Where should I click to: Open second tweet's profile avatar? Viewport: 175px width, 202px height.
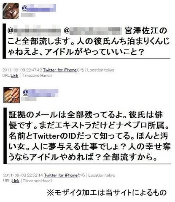click(11, 95)
